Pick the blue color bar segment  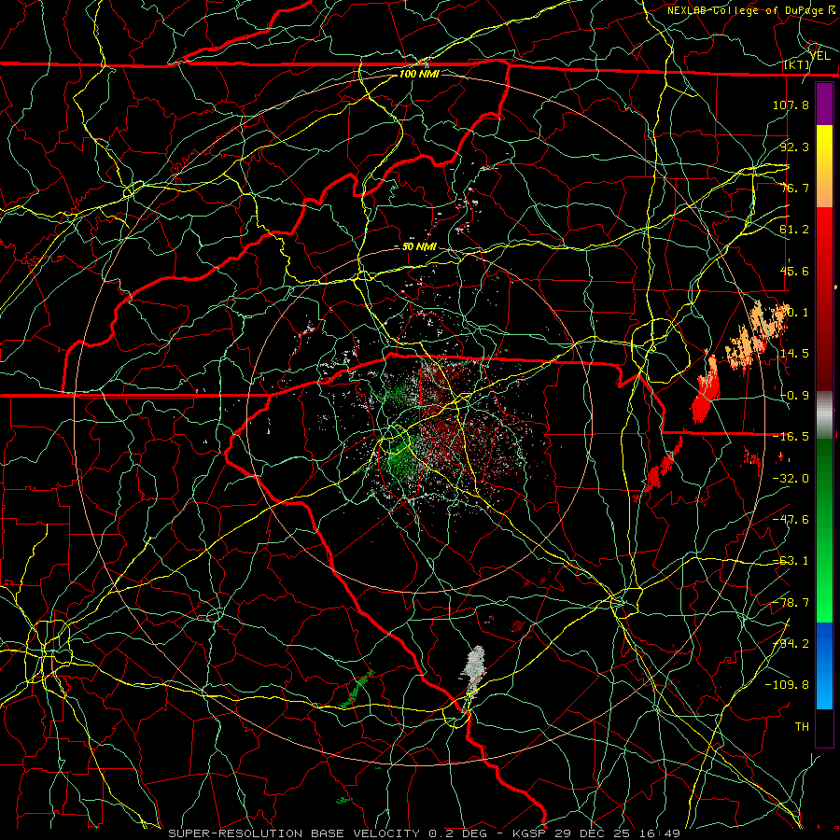824,665
